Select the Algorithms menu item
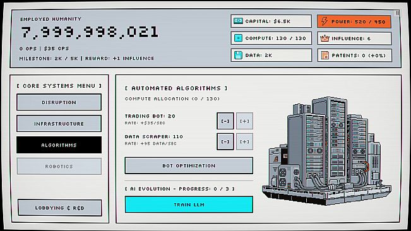 (59, 145)
